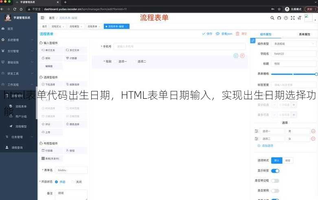
Task: Click the browser home icon
Action: pos(21,9)
